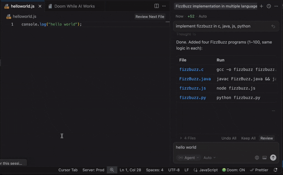Click the zoom magnifier status icon
This screenshot has width=283, height=175.
[112, 170]
